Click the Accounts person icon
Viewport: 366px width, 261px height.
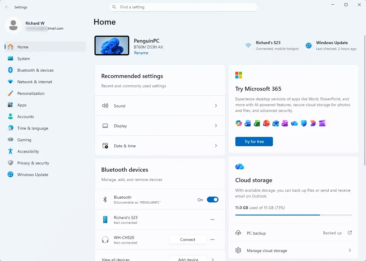(10, 116)
